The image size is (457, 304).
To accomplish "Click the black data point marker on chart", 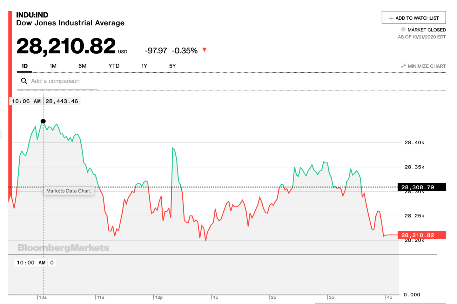I will click(43, 121).
